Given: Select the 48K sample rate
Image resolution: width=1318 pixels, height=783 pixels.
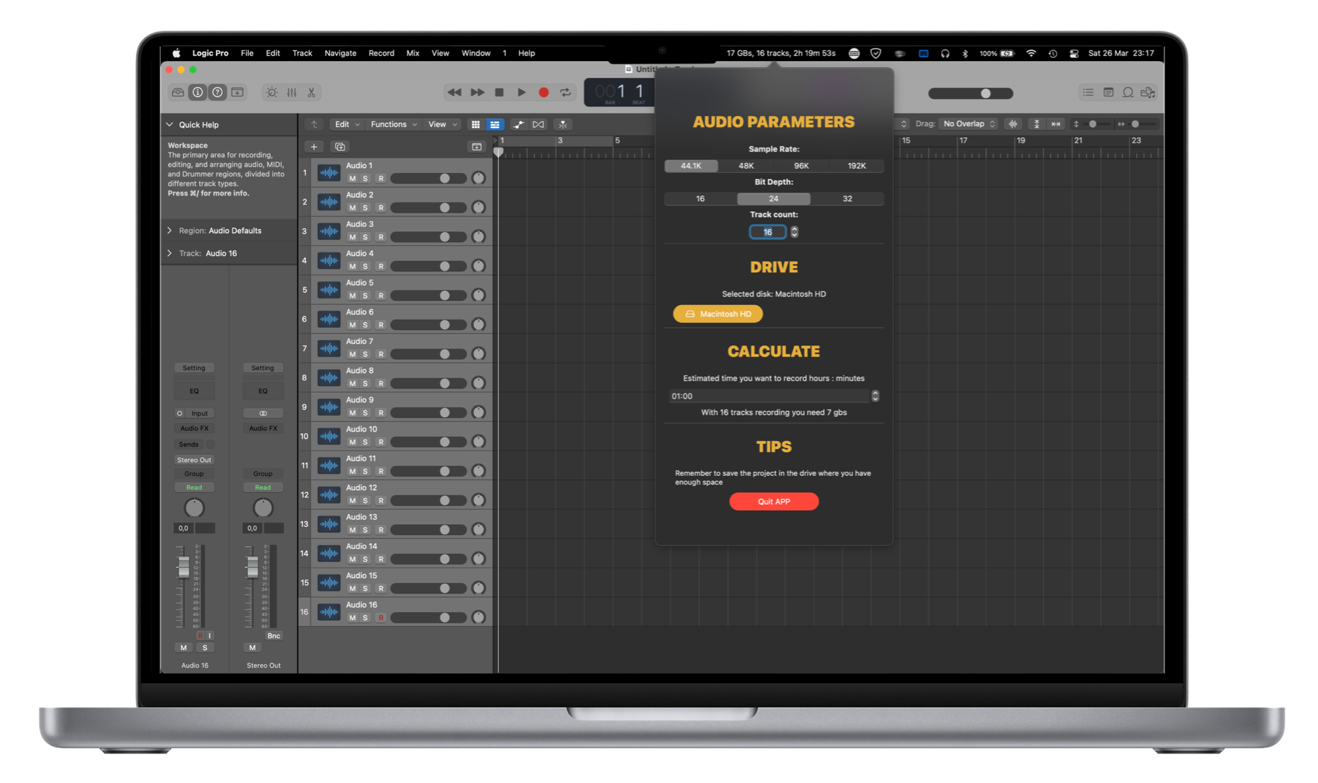Looking at the screenshot, I should pyautogui.click(x=746, y=166).
